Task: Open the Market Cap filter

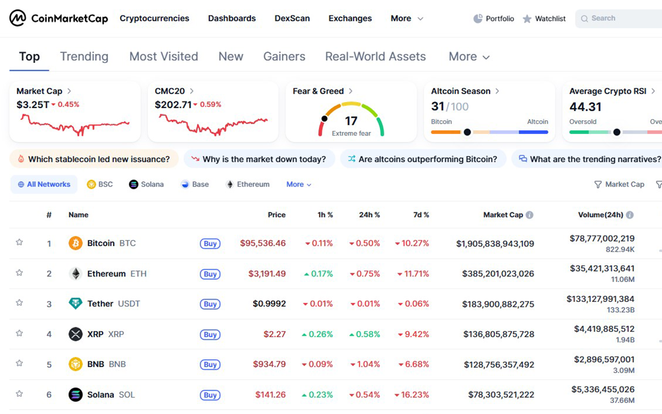Action: click(x=619, y=184)
